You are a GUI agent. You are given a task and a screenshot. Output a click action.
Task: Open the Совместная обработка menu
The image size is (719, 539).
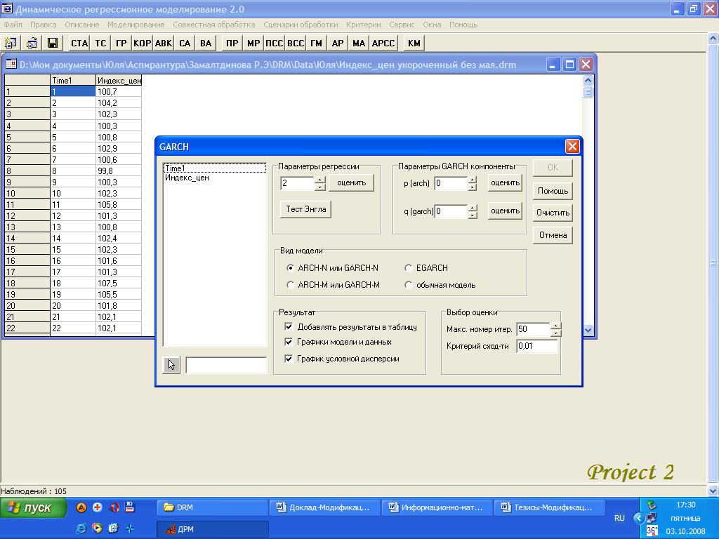tap(213, 25)
